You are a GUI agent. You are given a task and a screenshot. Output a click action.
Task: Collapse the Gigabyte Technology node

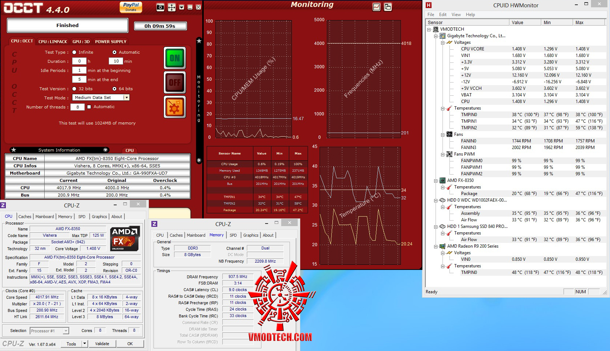pos(436,36)
